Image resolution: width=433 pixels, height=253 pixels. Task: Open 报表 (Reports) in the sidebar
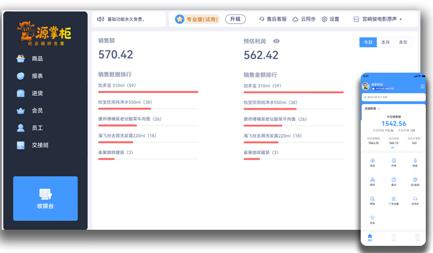pos(36,76)
